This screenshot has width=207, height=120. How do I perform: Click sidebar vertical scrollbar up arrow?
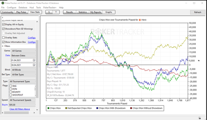(37, 22)
